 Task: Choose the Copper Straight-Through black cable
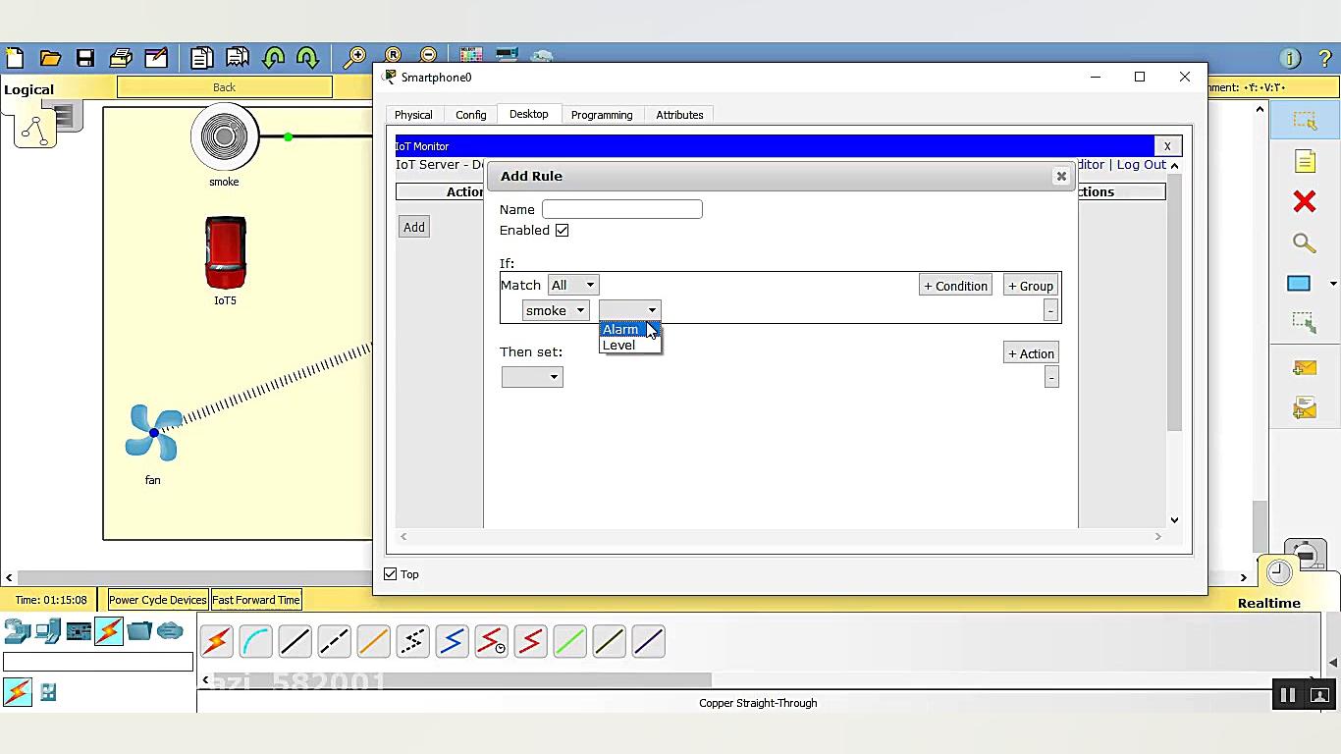(x=295, y=642)
